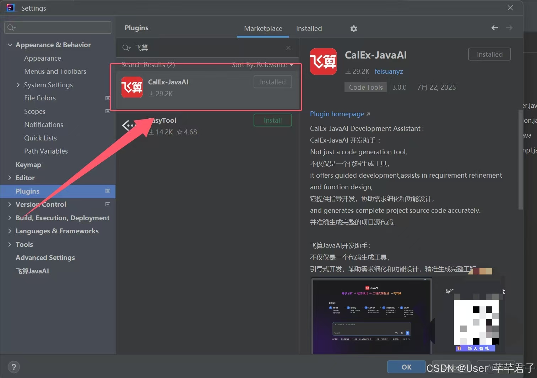Click the CalEx-JavaAI heading in details panel
Image resolution: width=537 pixels, height=378 pixels.
tap(376, 55)
